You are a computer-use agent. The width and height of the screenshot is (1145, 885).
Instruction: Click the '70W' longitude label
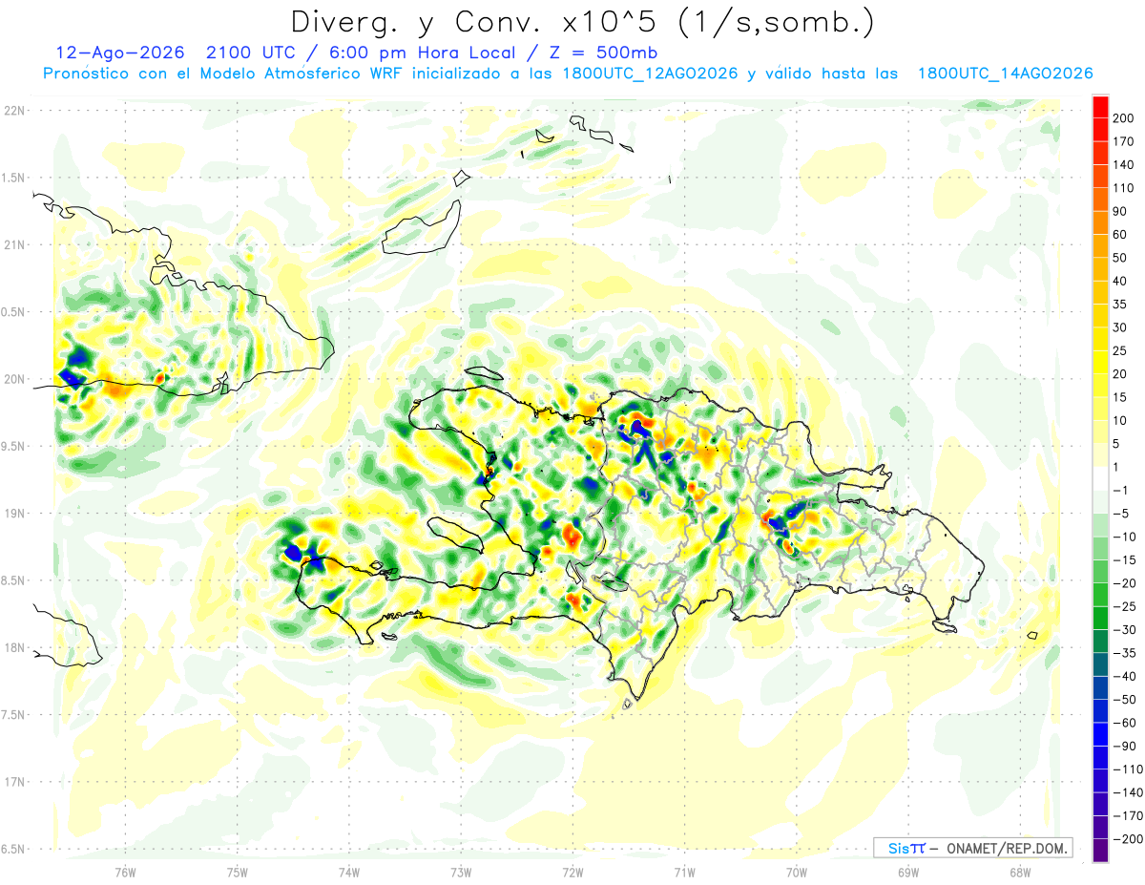(x=796, y=871)
